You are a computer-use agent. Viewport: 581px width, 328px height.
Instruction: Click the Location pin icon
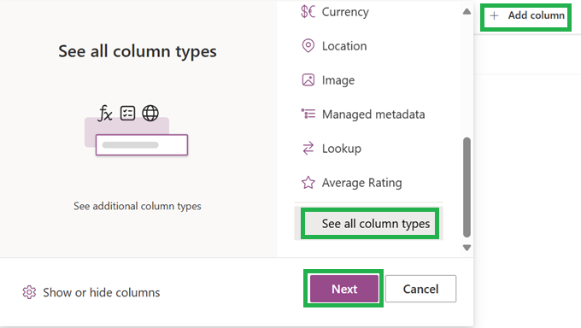click(308, 46)
